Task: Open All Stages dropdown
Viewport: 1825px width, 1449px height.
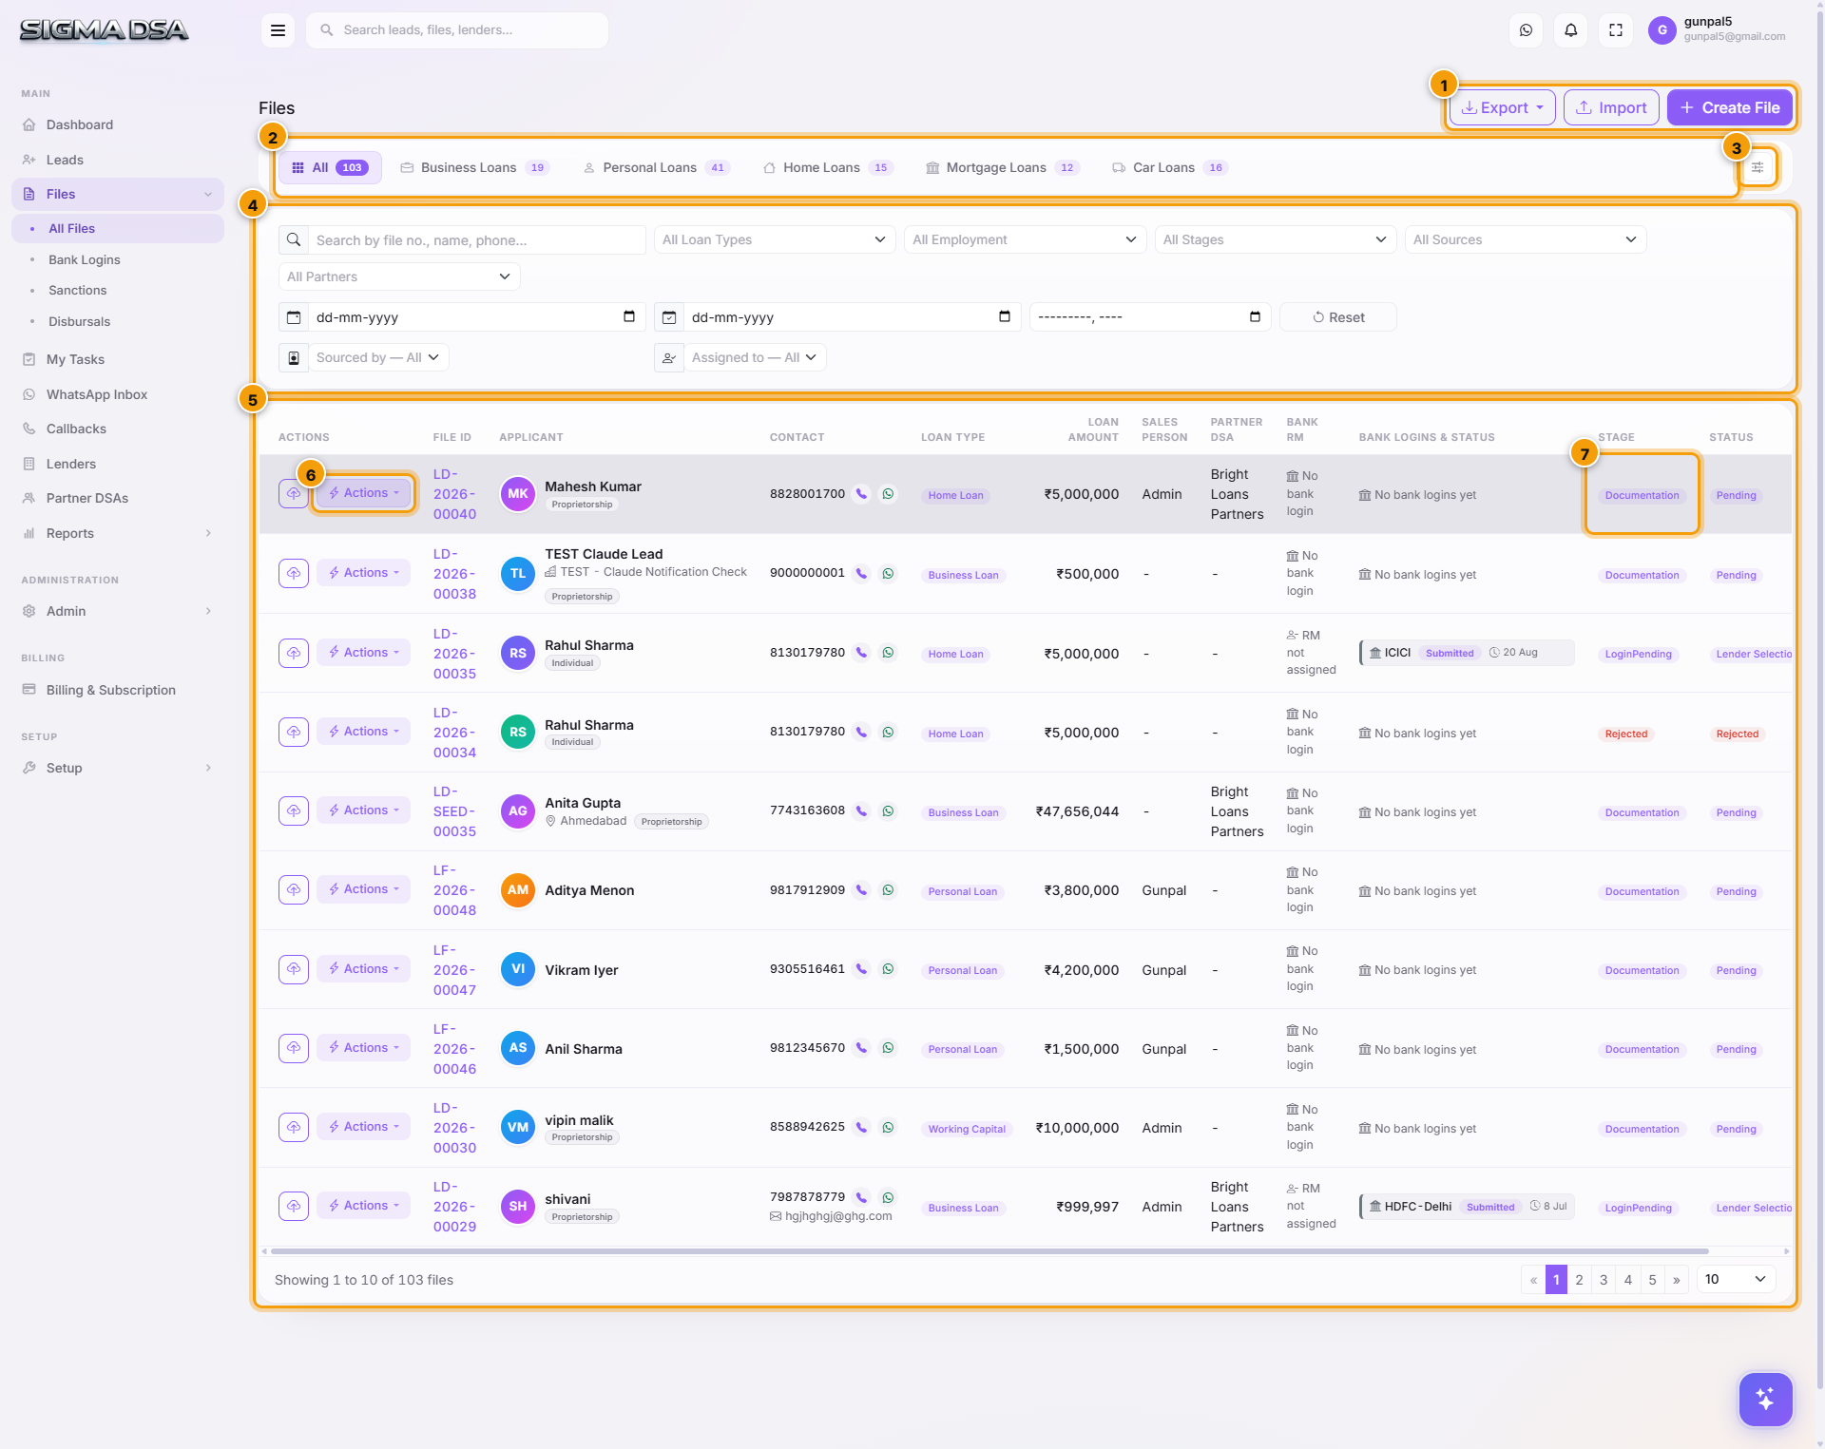Action: (x=1276, y=239)
